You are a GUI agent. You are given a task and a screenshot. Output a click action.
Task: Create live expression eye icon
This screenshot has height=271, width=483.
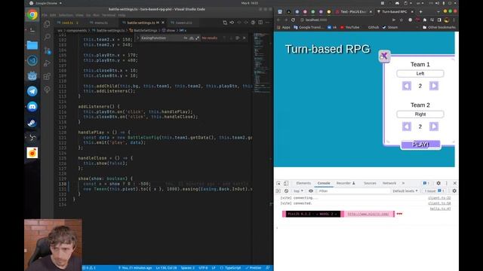click(x=311, y=190)
